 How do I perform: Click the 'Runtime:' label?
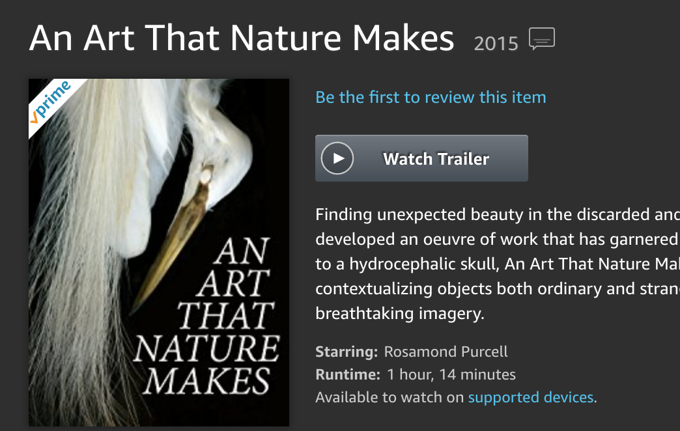point(348,374)
